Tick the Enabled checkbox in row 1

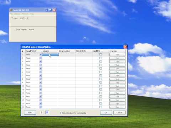(x=100, y=54)
